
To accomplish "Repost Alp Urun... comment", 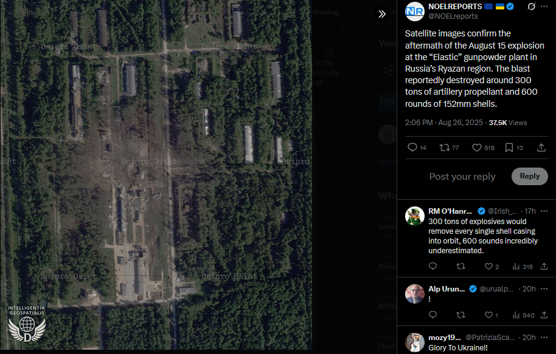I will click(x=460, y=315).
